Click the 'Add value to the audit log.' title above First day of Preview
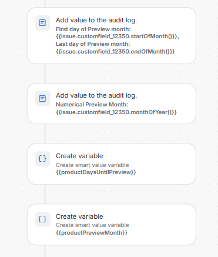Screen dimensions: 218x257 pyautogui.click(x=96, y=20)
